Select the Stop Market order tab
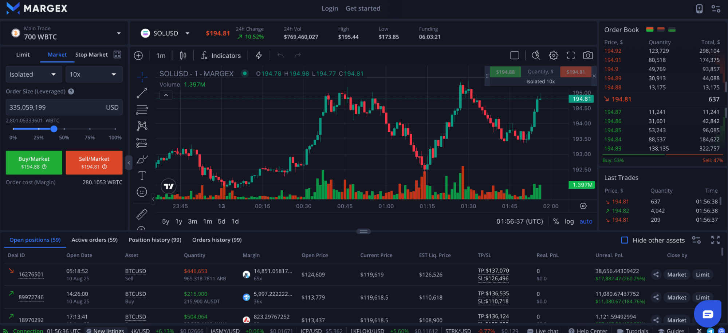728x333 pixels. (x=91, y=55)
